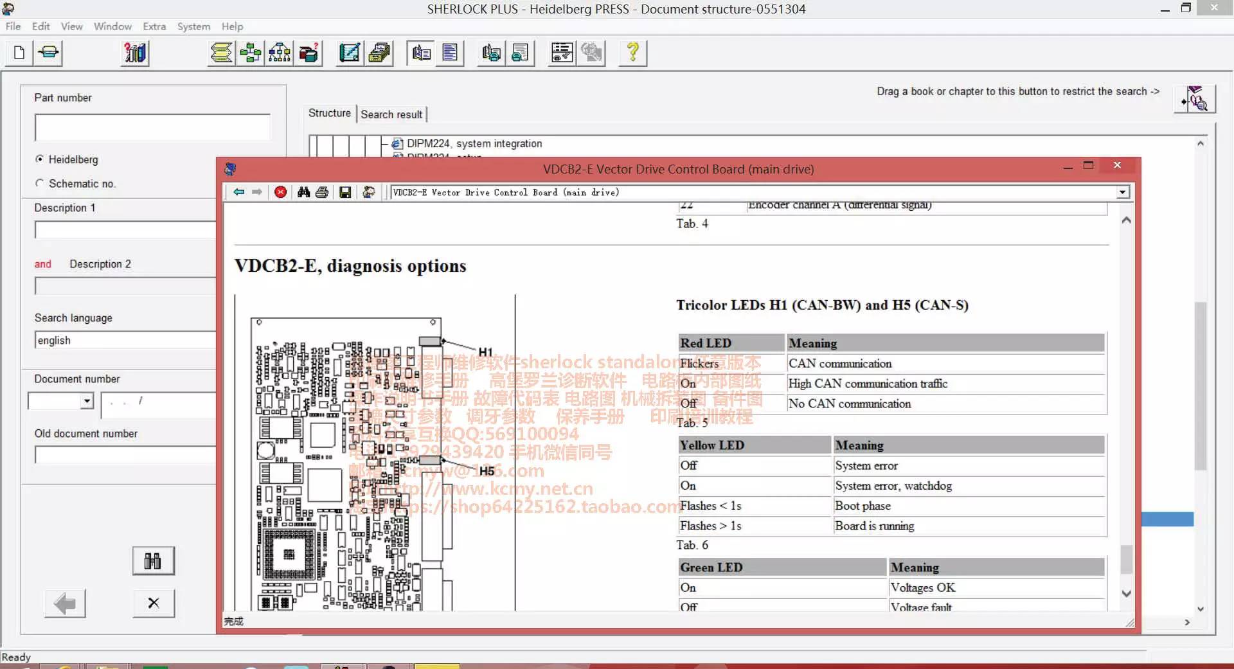Click the document viewer scrollbar up arrow
Image resolution: width=1234 pixels, height=669 pixels.
point(1126,220)
